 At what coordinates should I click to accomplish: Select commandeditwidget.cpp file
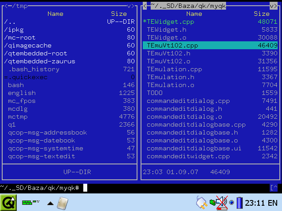(x=210, y=156)
